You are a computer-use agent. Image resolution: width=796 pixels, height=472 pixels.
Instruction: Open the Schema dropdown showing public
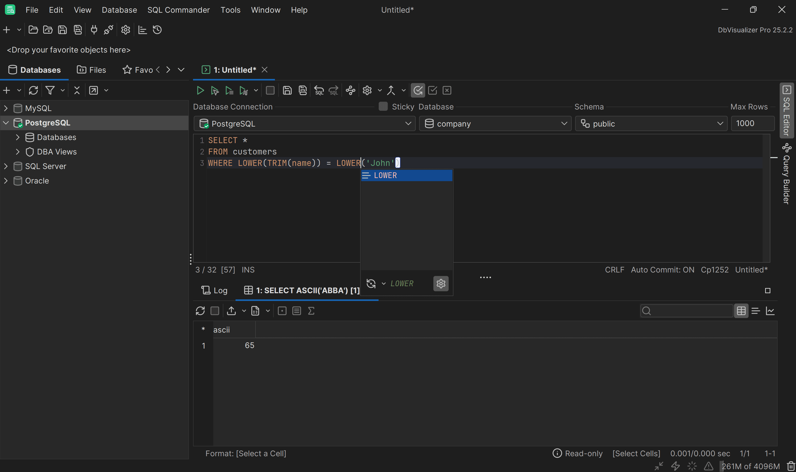(651, 123)
